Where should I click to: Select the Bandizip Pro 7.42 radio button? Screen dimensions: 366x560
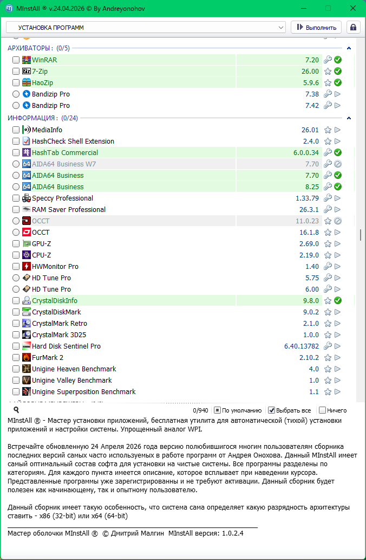click(x=16, y=106)
